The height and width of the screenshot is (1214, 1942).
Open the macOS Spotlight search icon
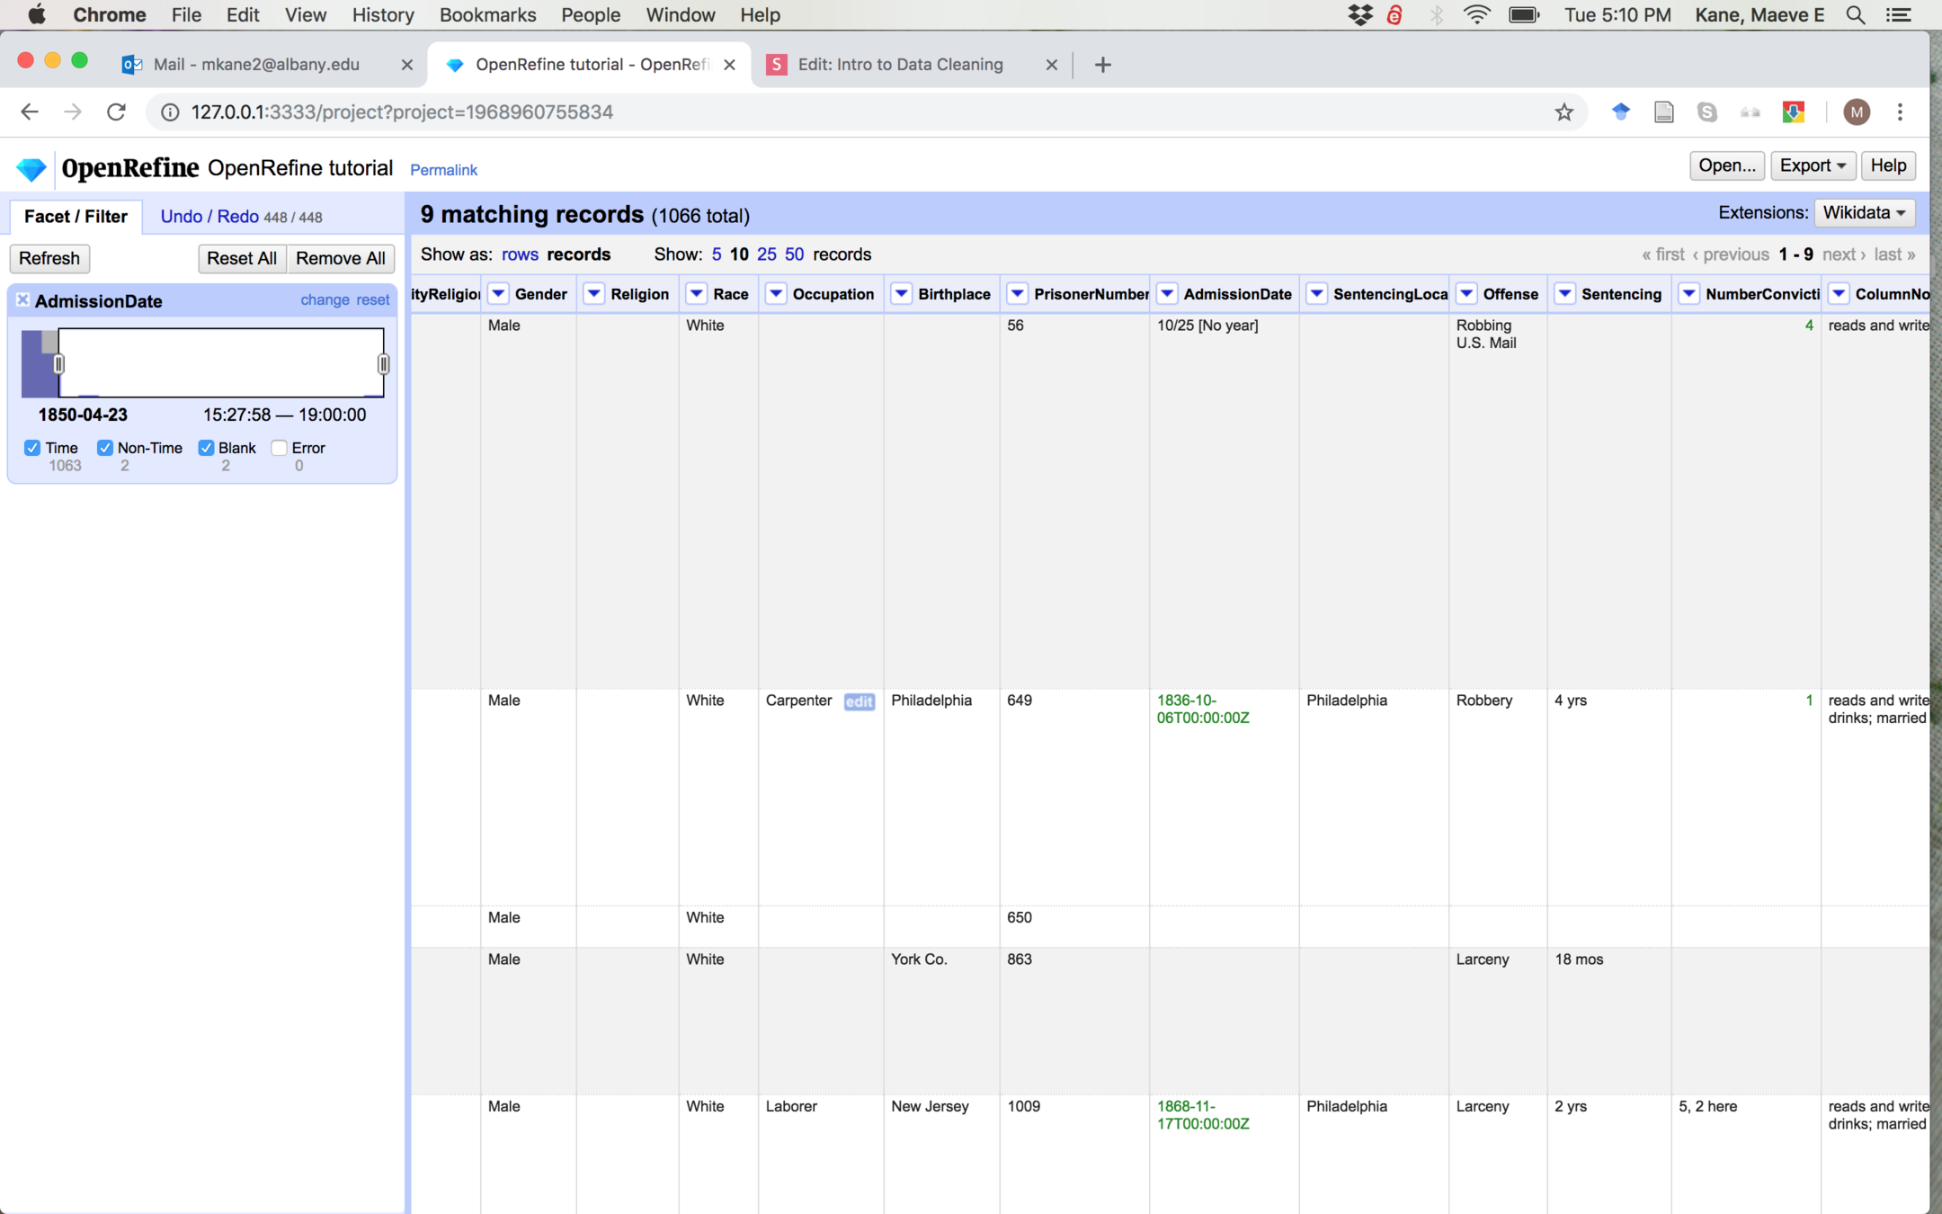1855,15
